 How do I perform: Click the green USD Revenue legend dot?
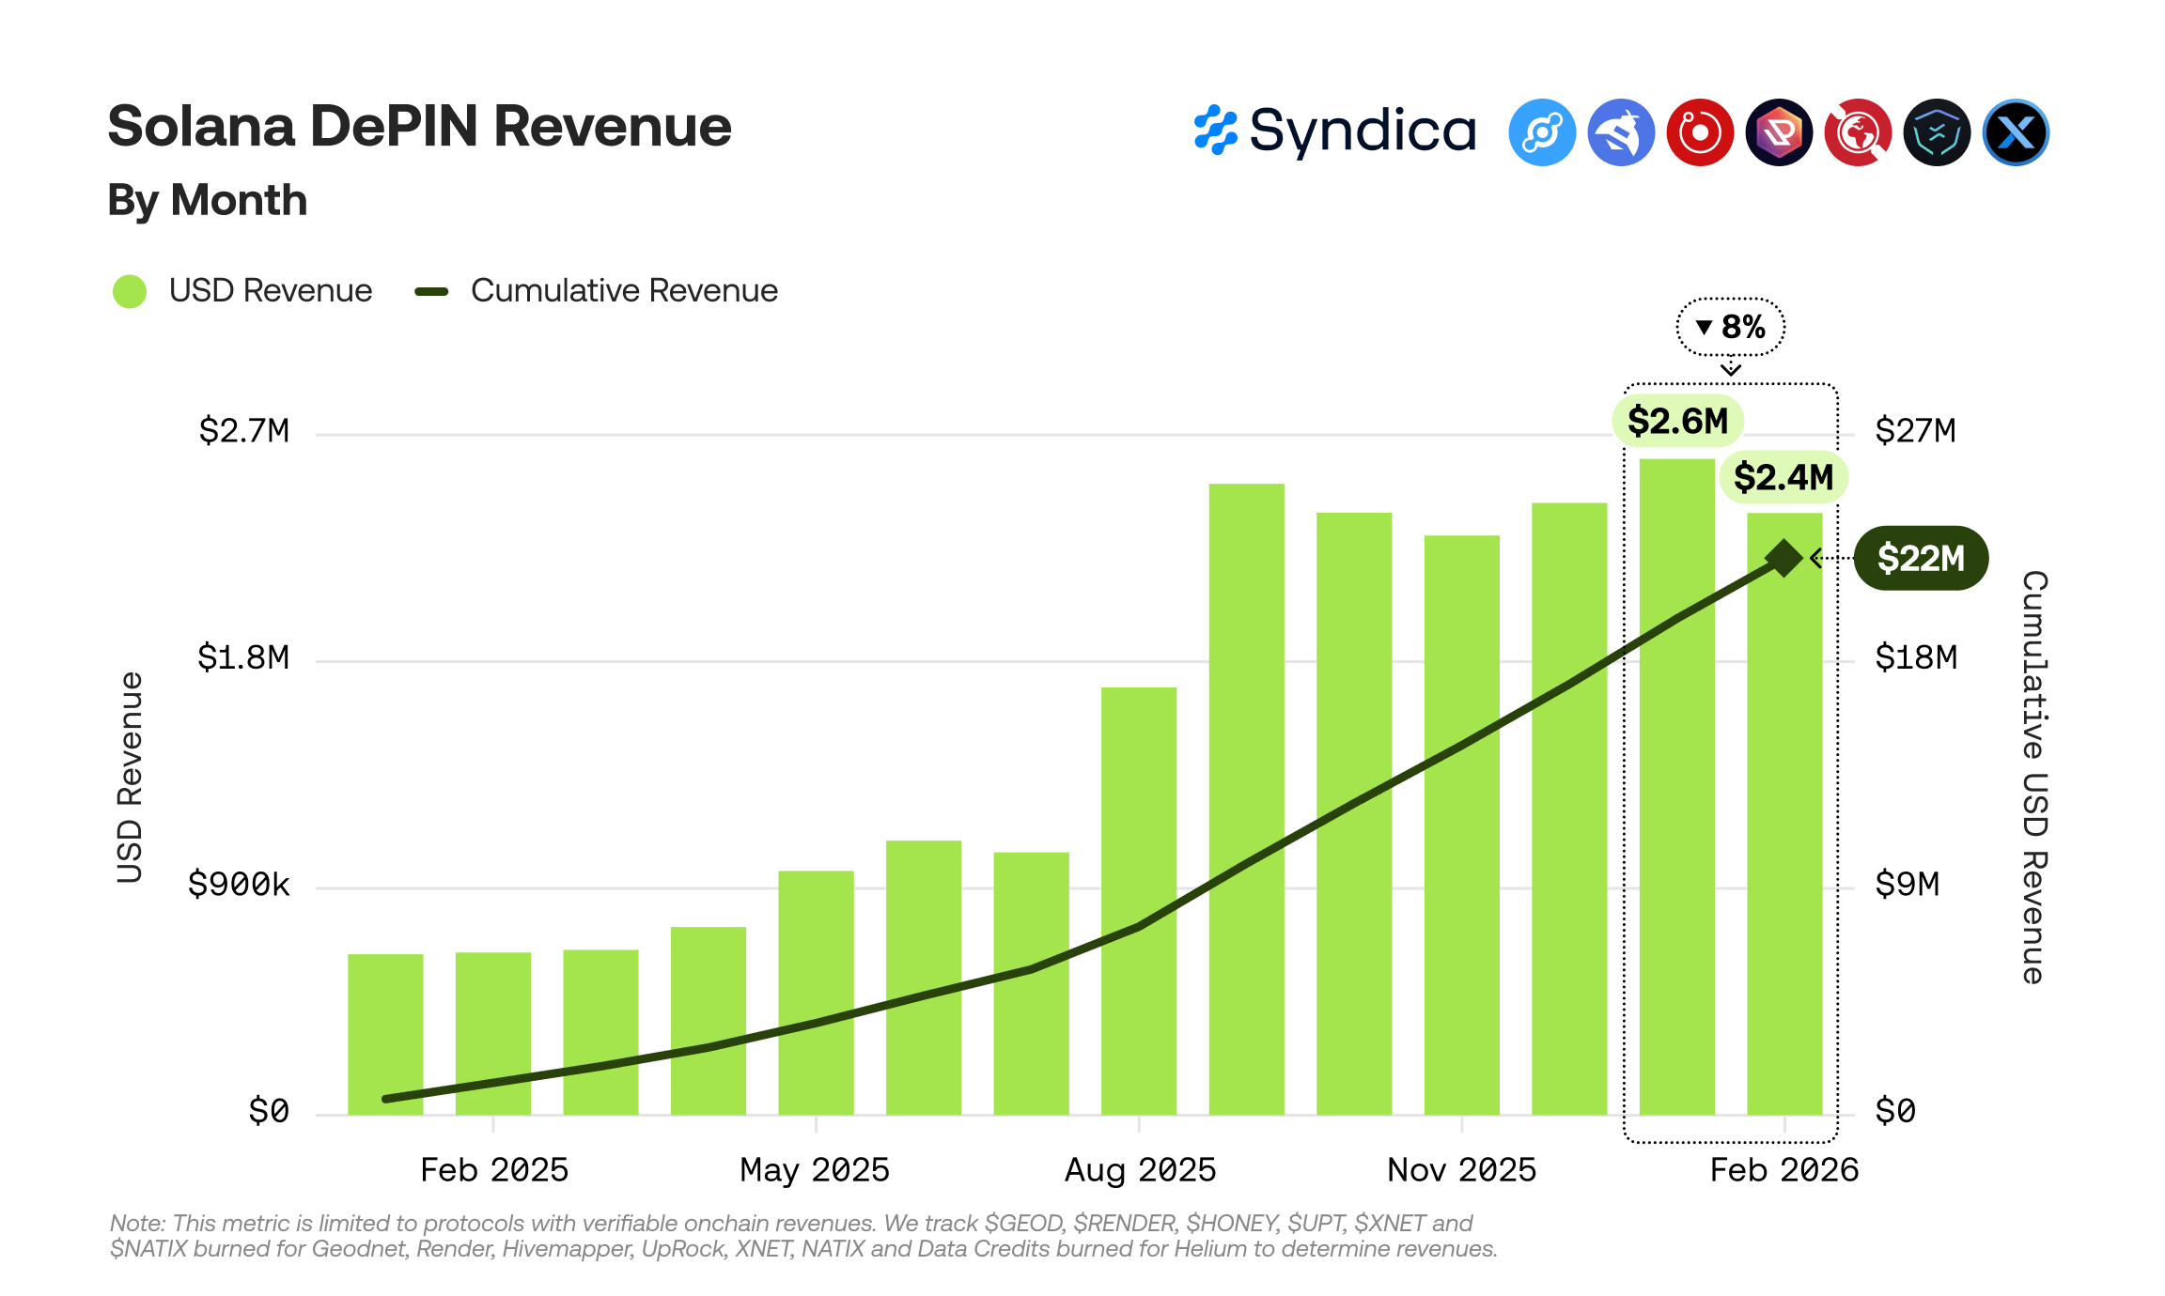[x=130, y=291]
